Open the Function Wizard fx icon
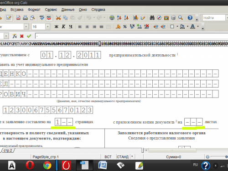228x171 pixels. [15, 36]
